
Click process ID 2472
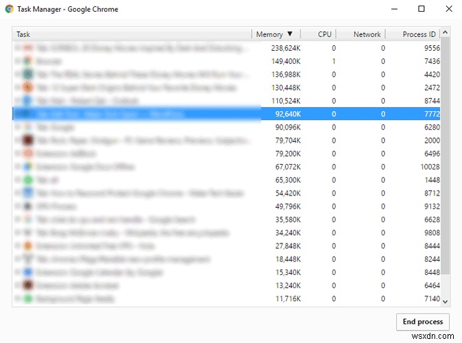click(x=432, y=88)
